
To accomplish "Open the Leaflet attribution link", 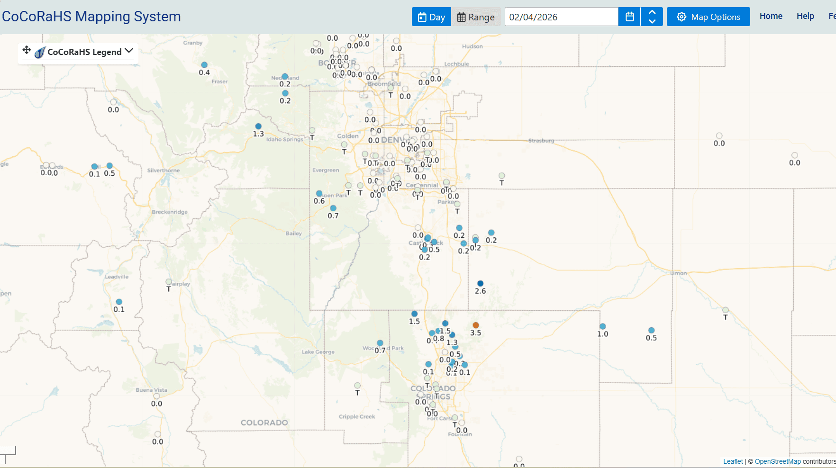I will point(733,461).
